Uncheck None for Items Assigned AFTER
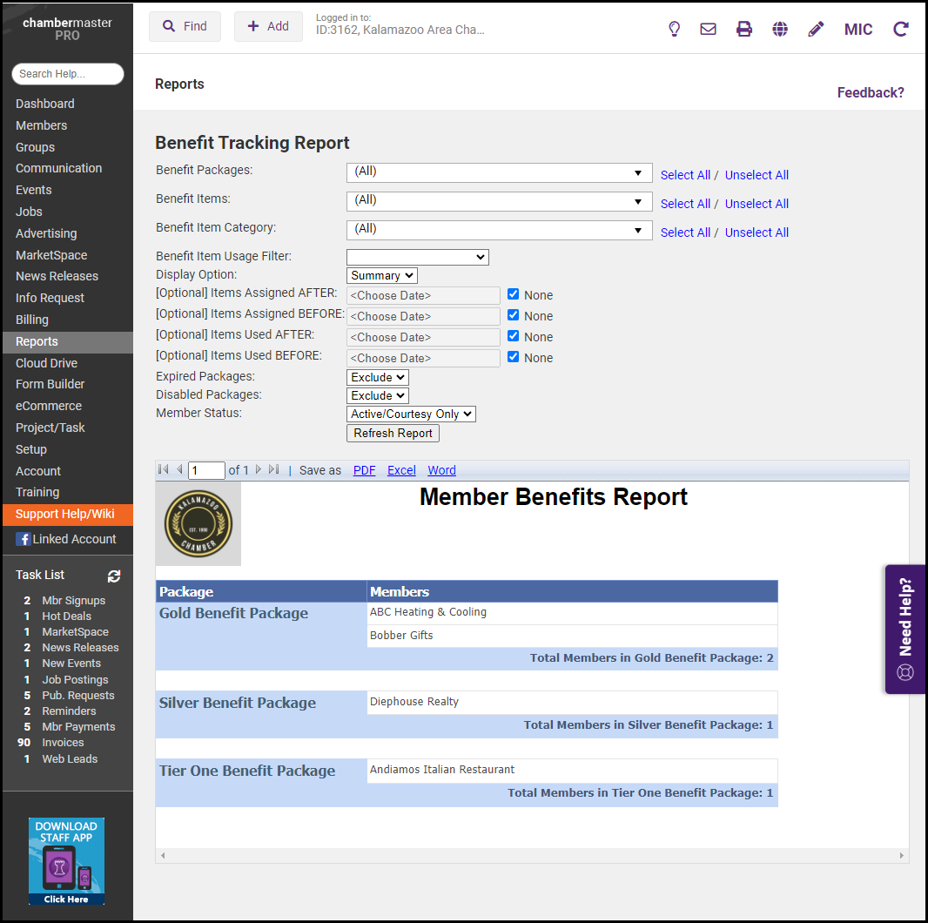 click(514, 294)
